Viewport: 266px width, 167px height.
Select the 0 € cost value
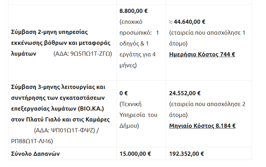123,93
